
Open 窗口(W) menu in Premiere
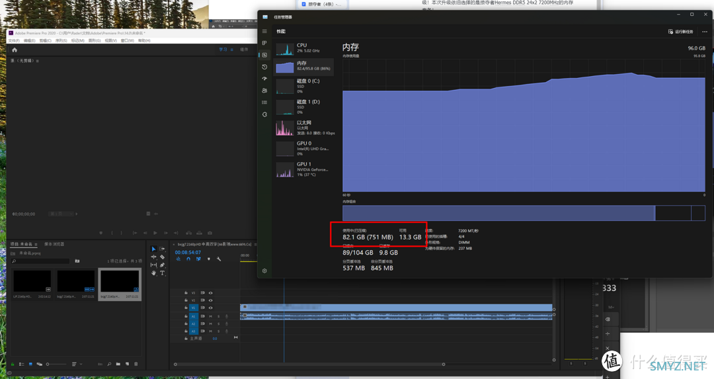[127, 40]
